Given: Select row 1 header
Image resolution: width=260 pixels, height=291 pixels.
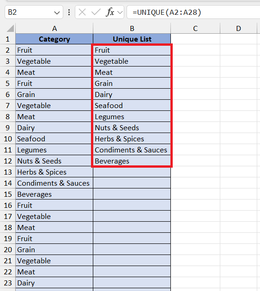Looking at the screenshot, I should coord(7,39).
